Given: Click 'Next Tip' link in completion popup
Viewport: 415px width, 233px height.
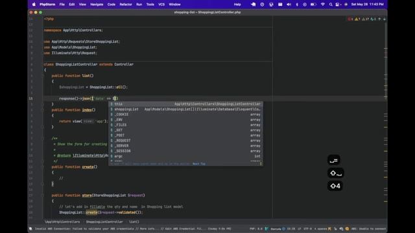Looking at the screenshot, I should click(199, 164).
